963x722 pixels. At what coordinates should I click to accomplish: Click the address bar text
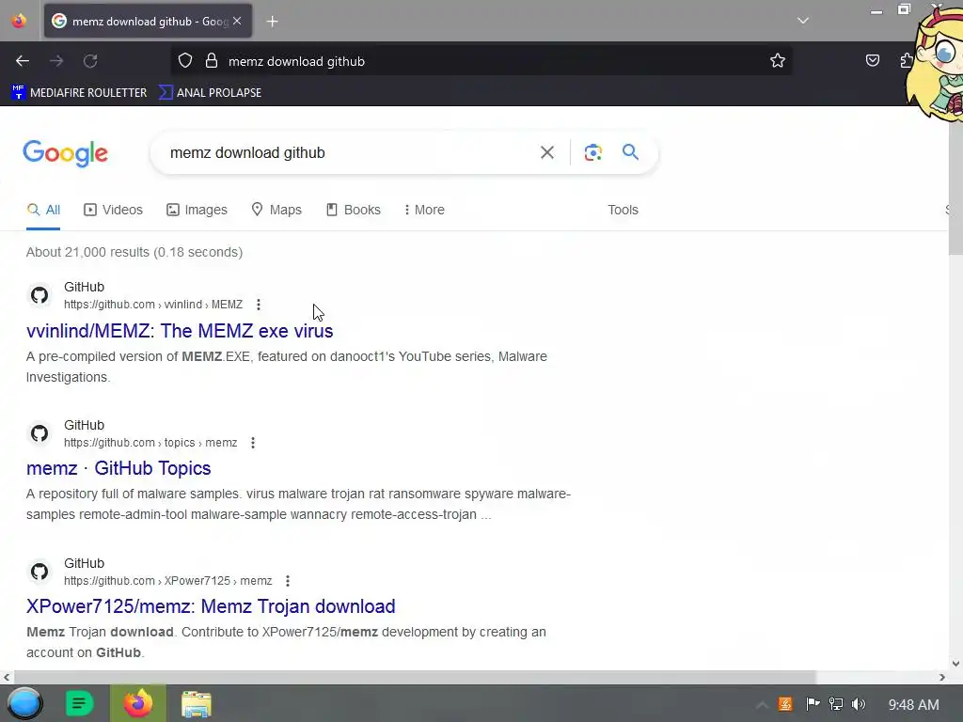[x=296, y=61]
